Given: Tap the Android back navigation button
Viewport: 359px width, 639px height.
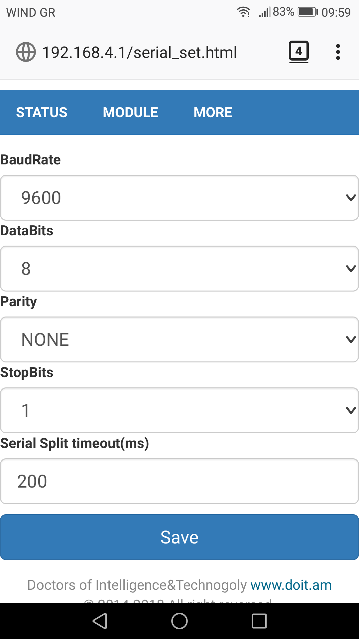Looking at the screenshot, I should coord(100,621).
